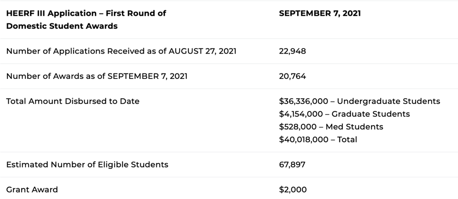Screen dimensions: 458x199
Task: Click the Domestic Student Awards heading line
Action: click(x=62, y=26)
